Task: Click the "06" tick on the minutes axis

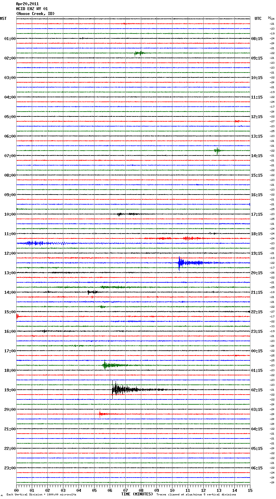Action: pyautogui.click(x=110, y=490)
